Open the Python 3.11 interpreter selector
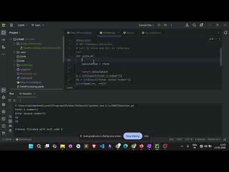 [x=214, y=140]
